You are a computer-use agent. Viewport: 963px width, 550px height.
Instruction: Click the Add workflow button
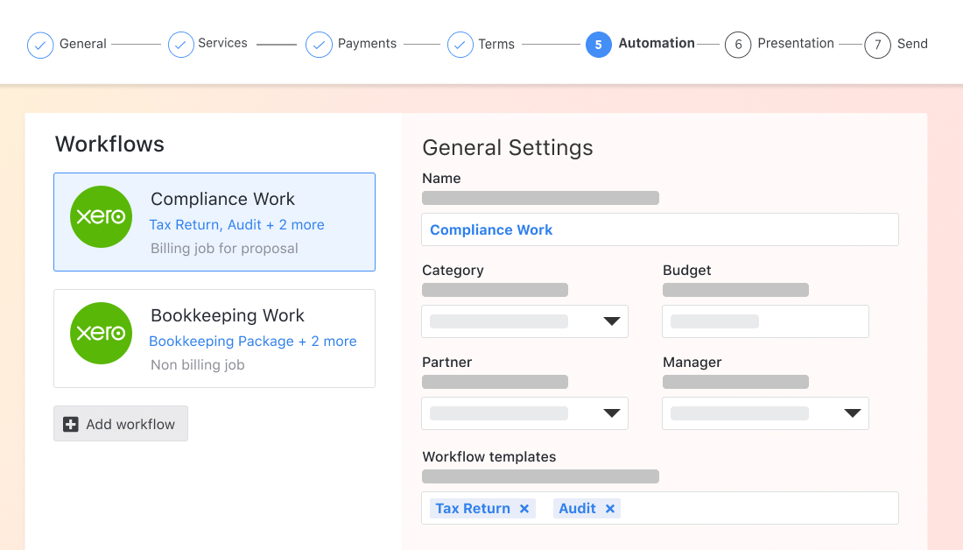pos(121,423)
